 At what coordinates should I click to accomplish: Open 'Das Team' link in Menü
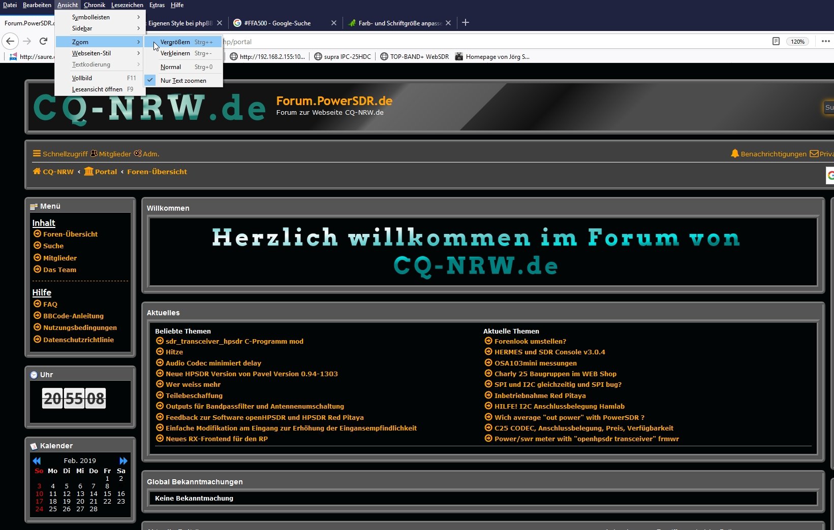pos(59,270)
